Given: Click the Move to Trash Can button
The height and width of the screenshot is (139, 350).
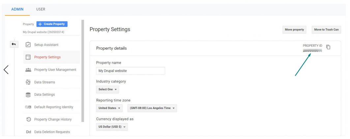Looking at the screenshot, I should [326, 30].
